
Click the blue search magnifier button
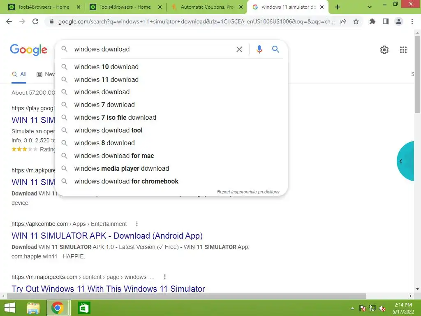(275, 49)
